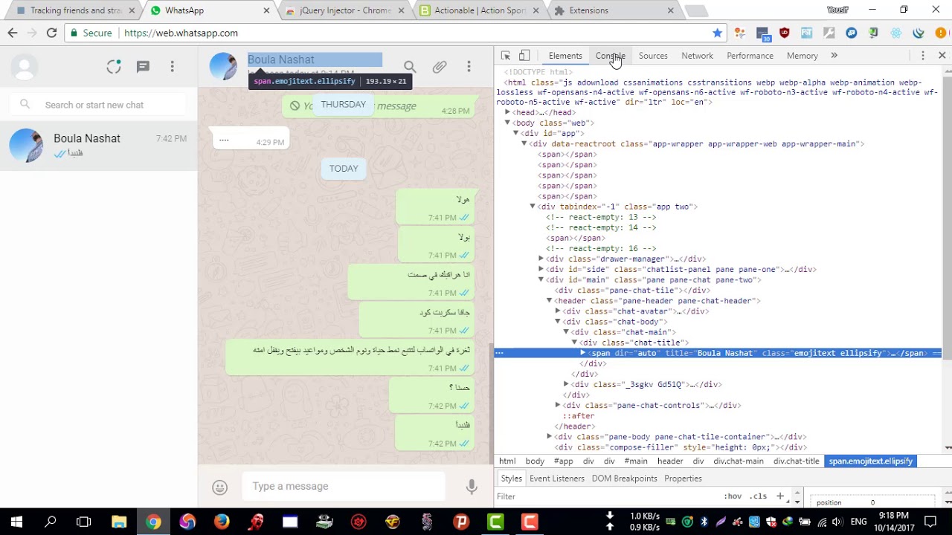Activate the DevTools inspect element picker
Screen dimensions: 952x535
(506, 56)
